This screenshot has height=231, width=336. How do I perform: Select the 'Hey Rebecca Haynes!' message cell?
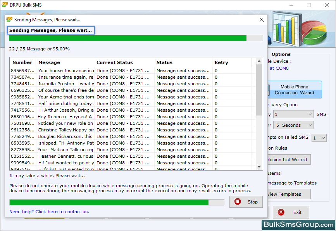point(66,117)
